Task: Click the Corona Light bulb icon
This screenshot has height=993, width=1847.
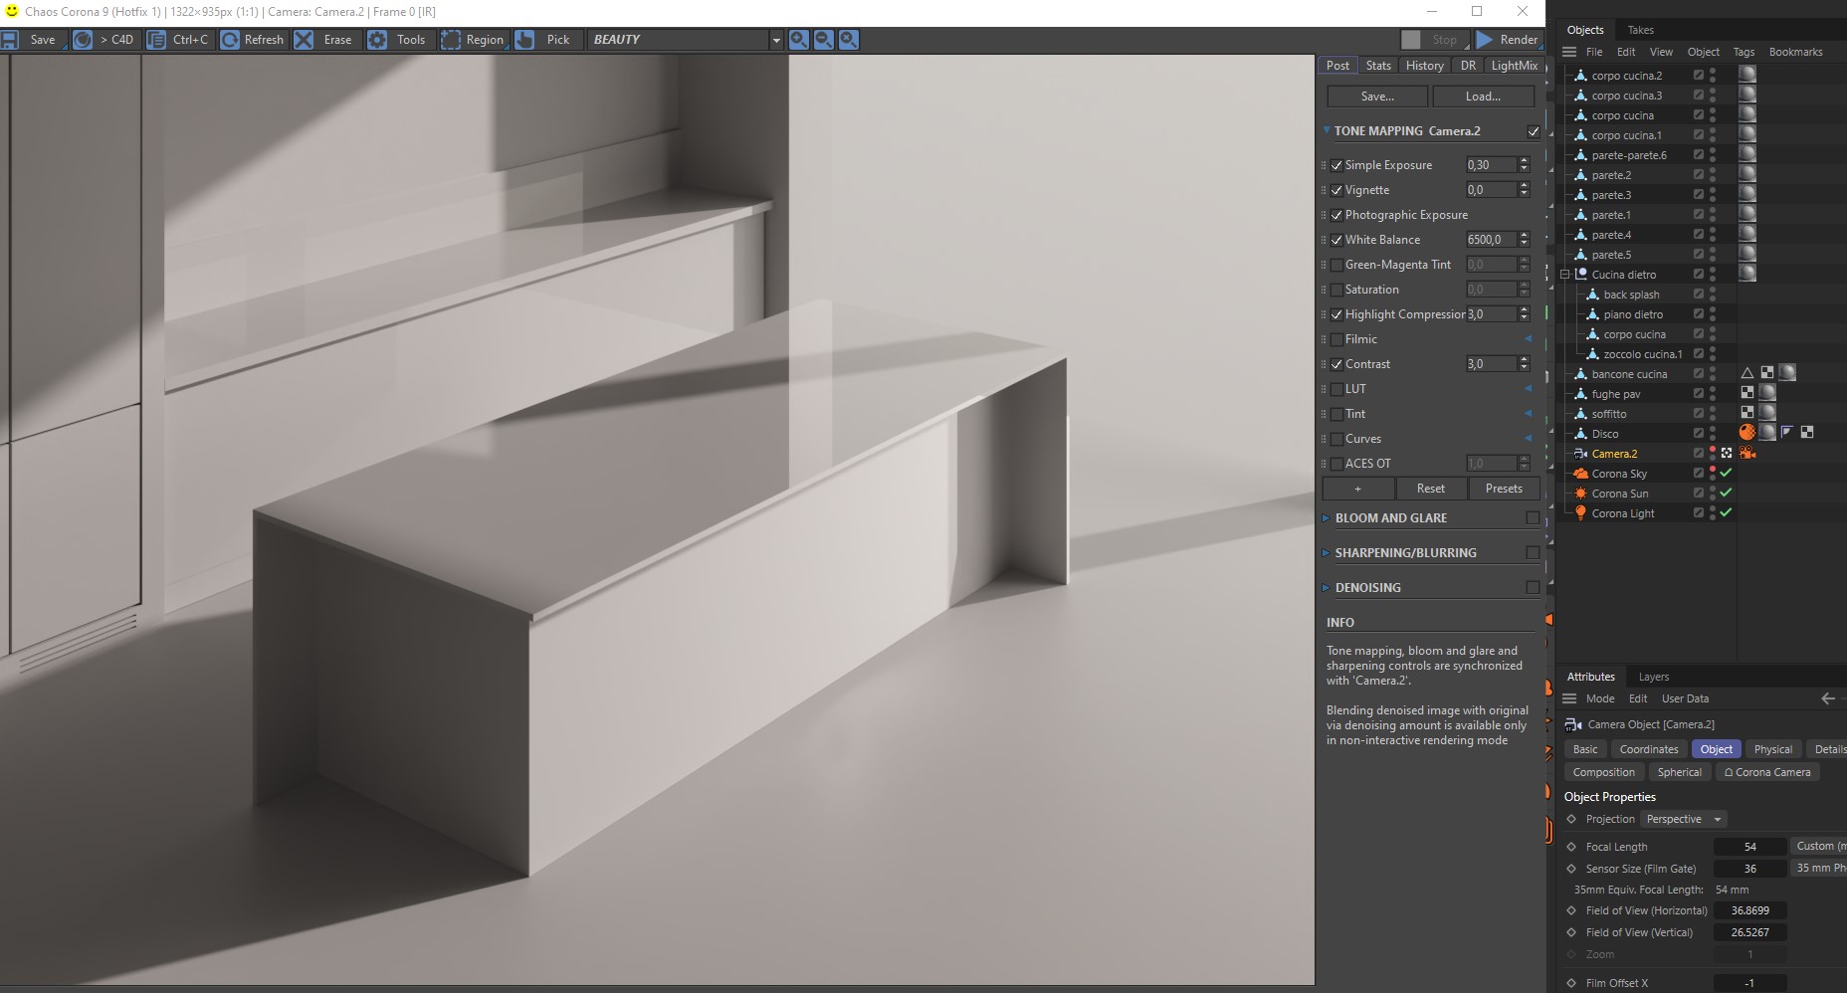Action: [1580, 513]
